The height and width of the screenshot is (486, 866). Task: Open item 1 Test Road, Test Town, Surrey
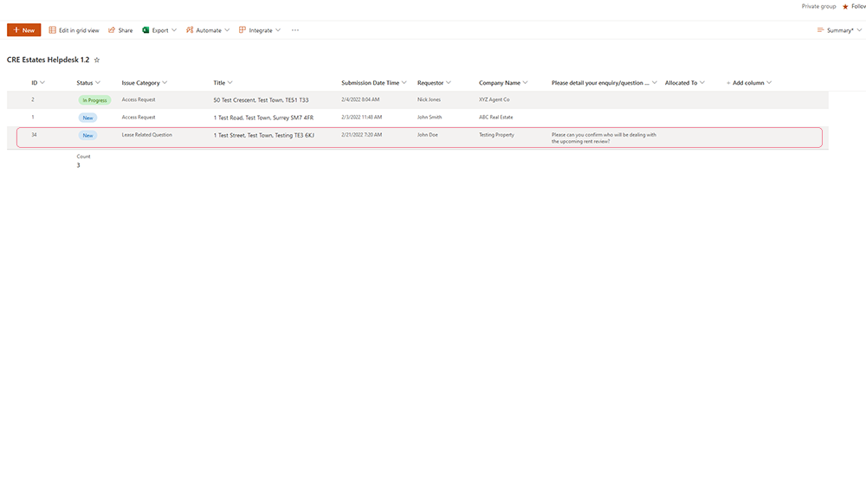pos(263,118)
